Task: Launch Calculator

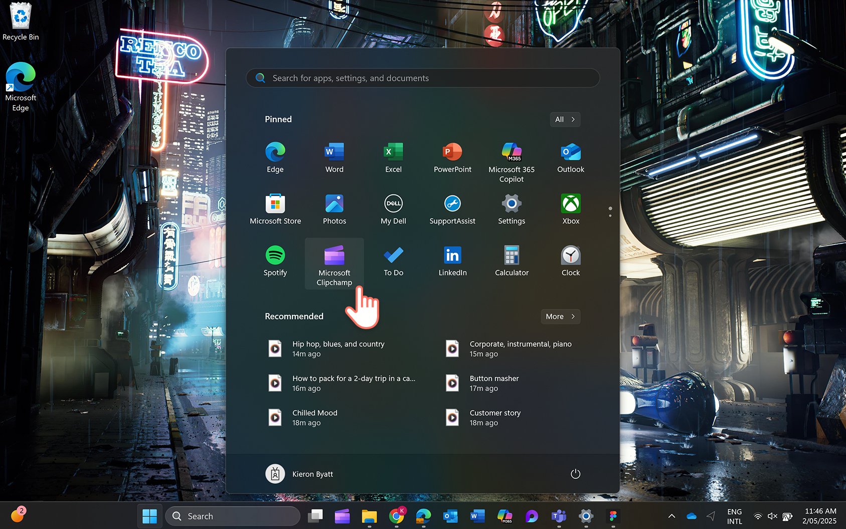Action: pos(511,260)
